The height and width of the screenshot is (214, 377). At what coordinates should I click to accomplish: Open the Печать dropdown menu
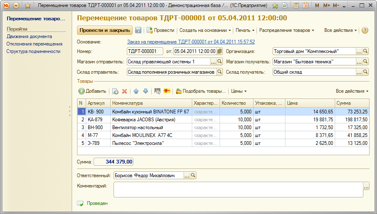(244, 30)
